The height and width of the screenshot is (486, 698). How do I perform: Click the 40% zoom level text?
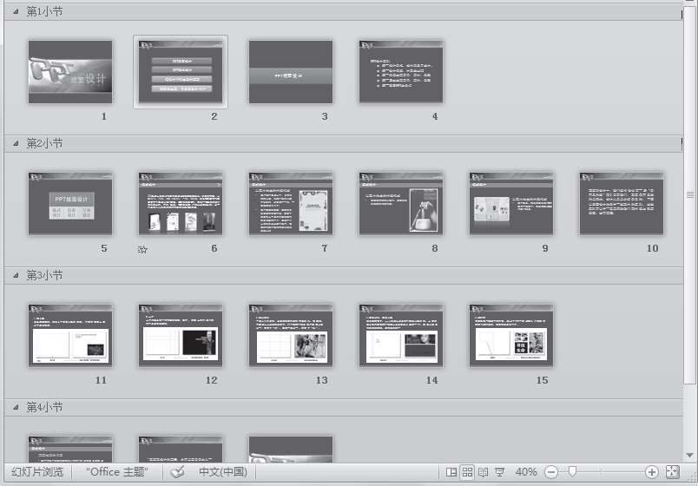[x=526, y=472]
